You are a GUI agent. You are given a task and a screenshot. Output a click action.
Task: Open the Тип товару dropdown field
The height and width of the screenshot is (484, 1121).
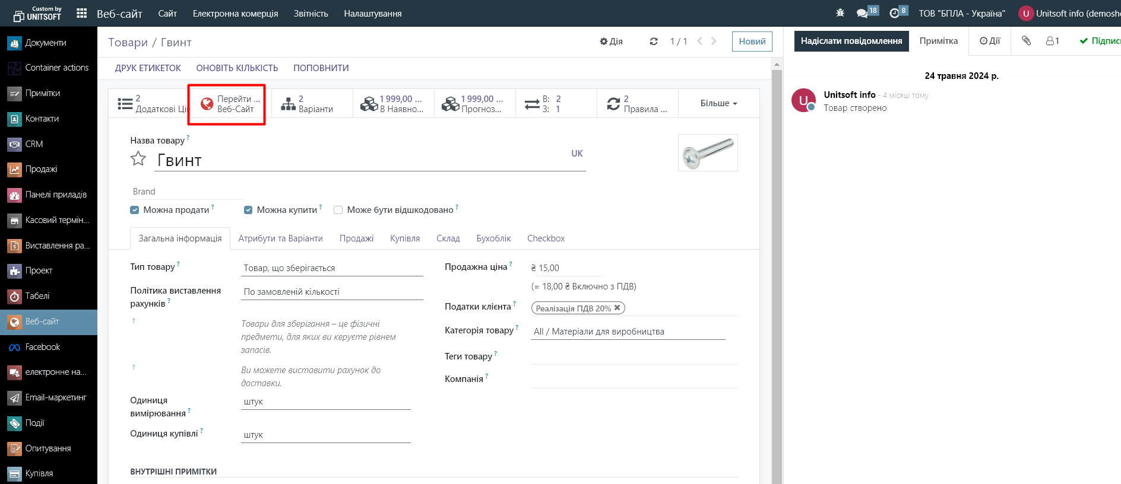click(331, 268)
